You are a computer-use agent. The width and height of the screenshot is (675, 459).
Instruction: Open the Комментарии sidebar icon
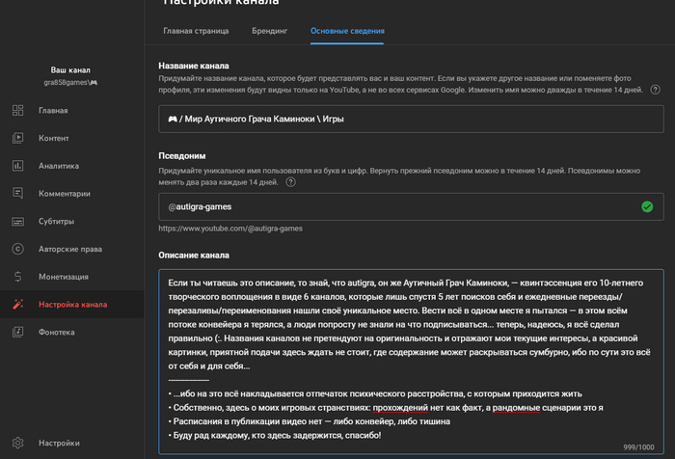[18, 193]
